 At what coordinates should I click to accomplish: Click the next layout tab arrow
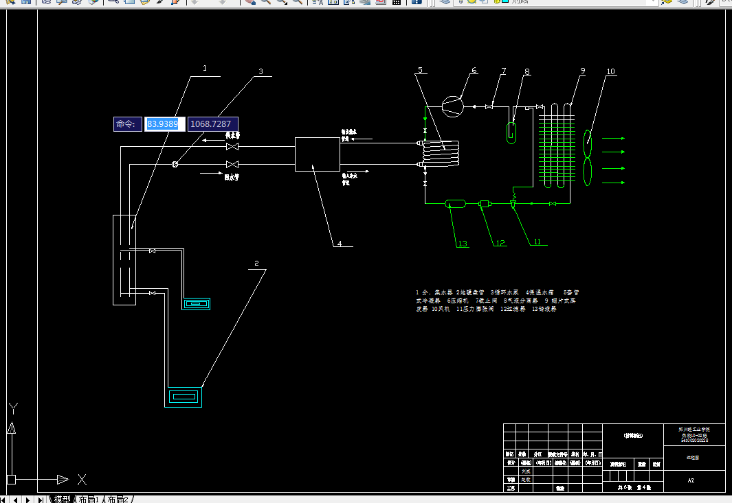(x=27, y=500)
